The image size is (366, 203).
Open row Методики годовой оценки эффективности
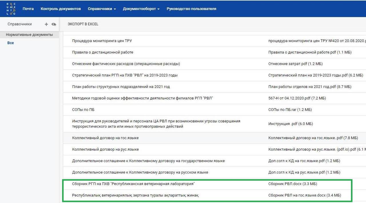click(214, 98)
